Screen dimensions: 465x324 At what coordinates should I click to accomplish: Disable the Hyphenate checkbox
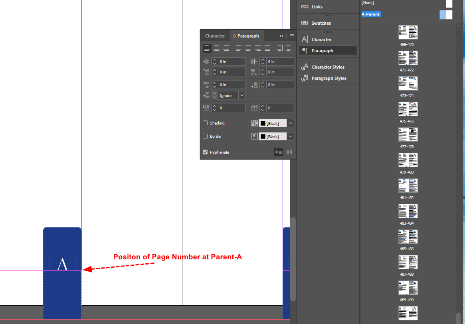pyautogui.click(x=205, y=152)
